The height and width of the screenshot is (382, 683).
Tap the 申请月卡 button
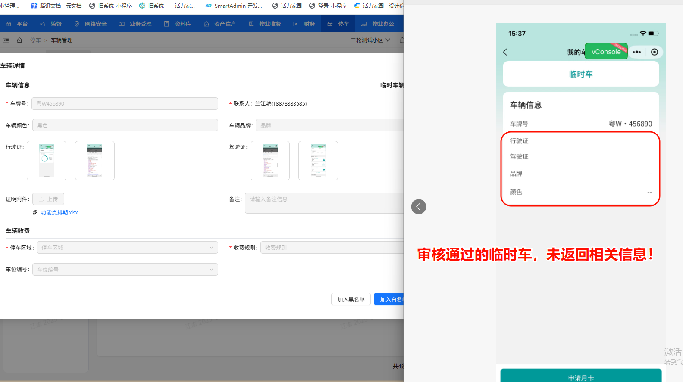coord(580,377)
